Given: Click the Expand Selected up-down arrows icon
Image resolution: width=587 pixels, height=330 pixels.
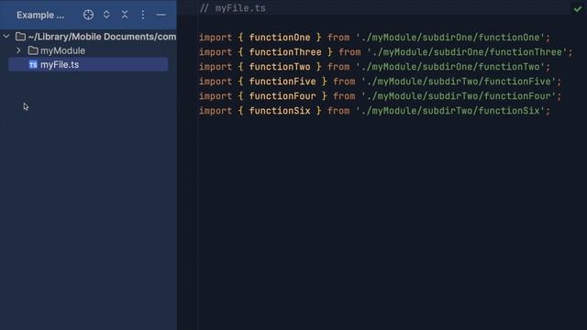Looking at the screenshot, I should [x=106, y=15].
